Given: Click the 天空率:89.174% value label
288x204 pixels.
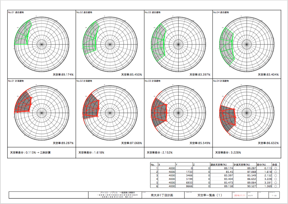Looking at the screenshot, I should (x=63, y=75).
